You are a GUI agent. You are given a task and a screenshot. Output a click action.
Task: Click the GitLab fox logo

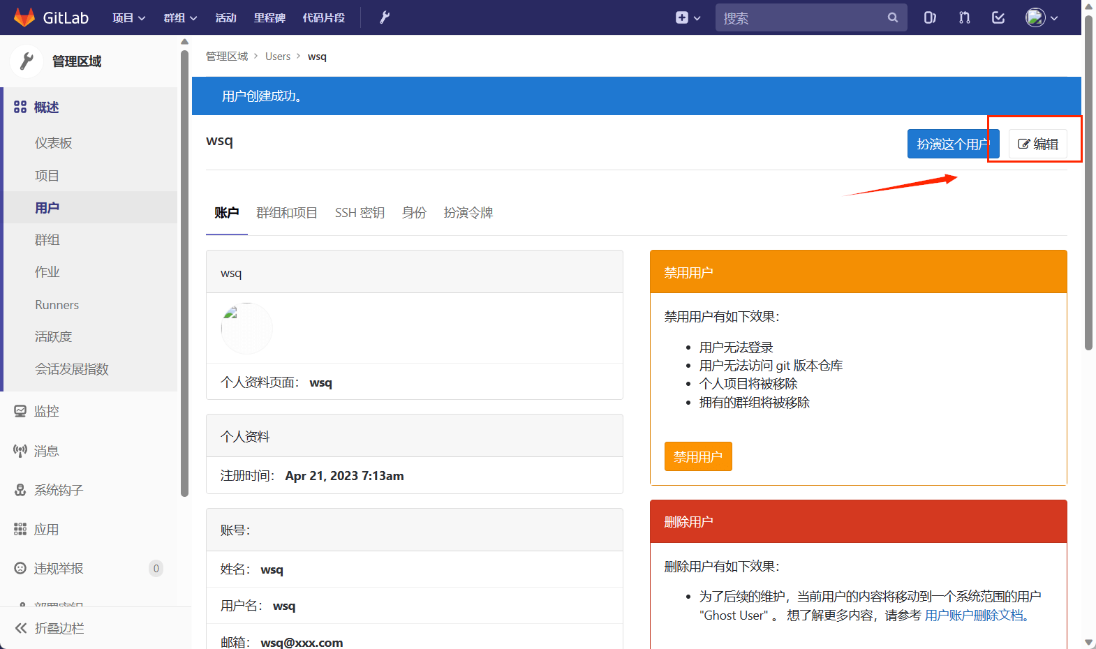(24, 17)
